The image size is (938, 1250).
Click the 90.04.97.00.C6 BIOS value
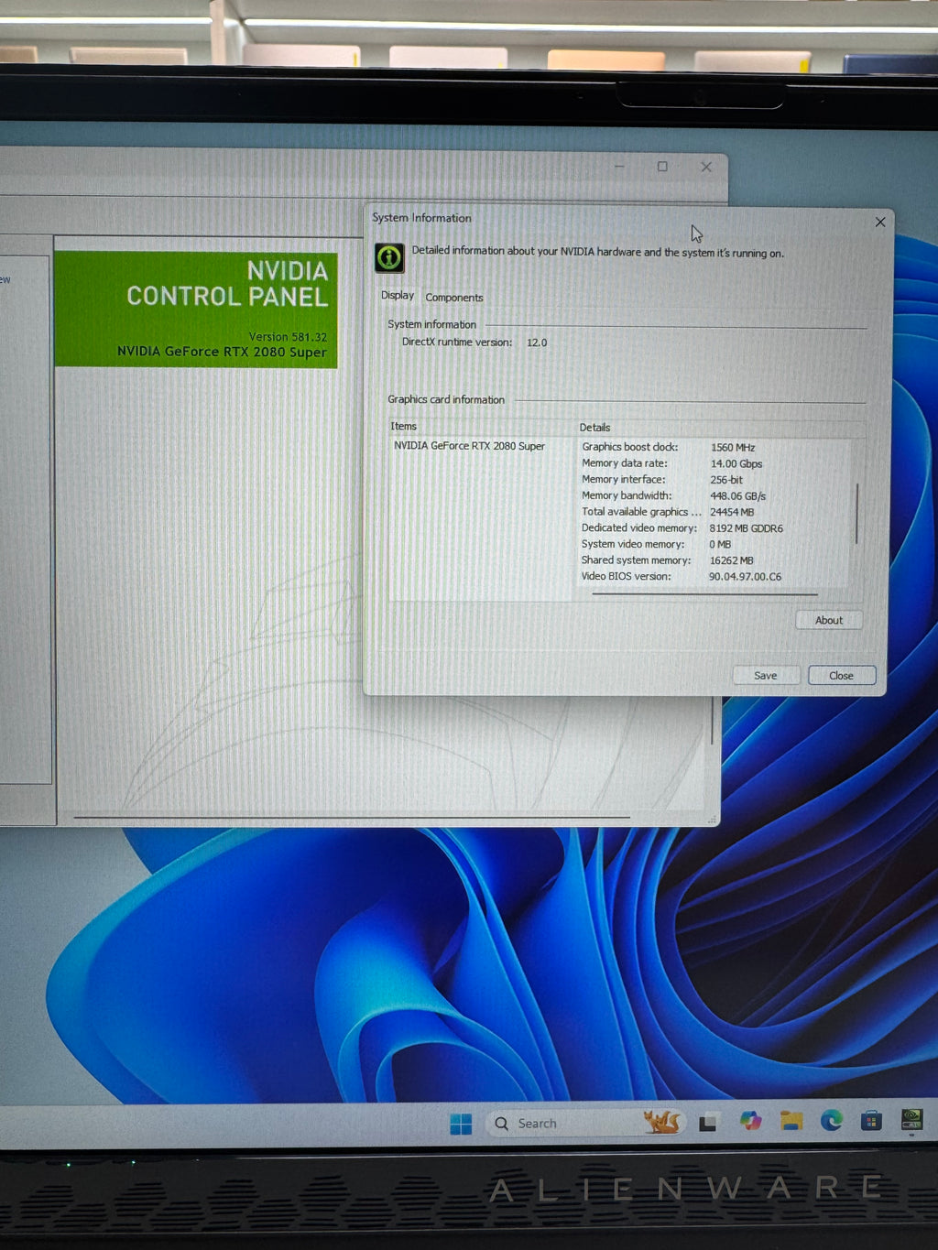[x=745, y=577]
